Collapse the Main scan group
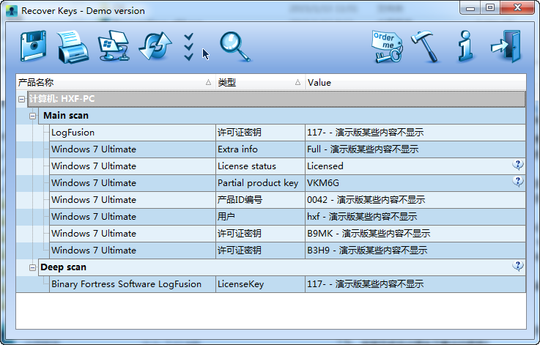 tap(33, 116)
